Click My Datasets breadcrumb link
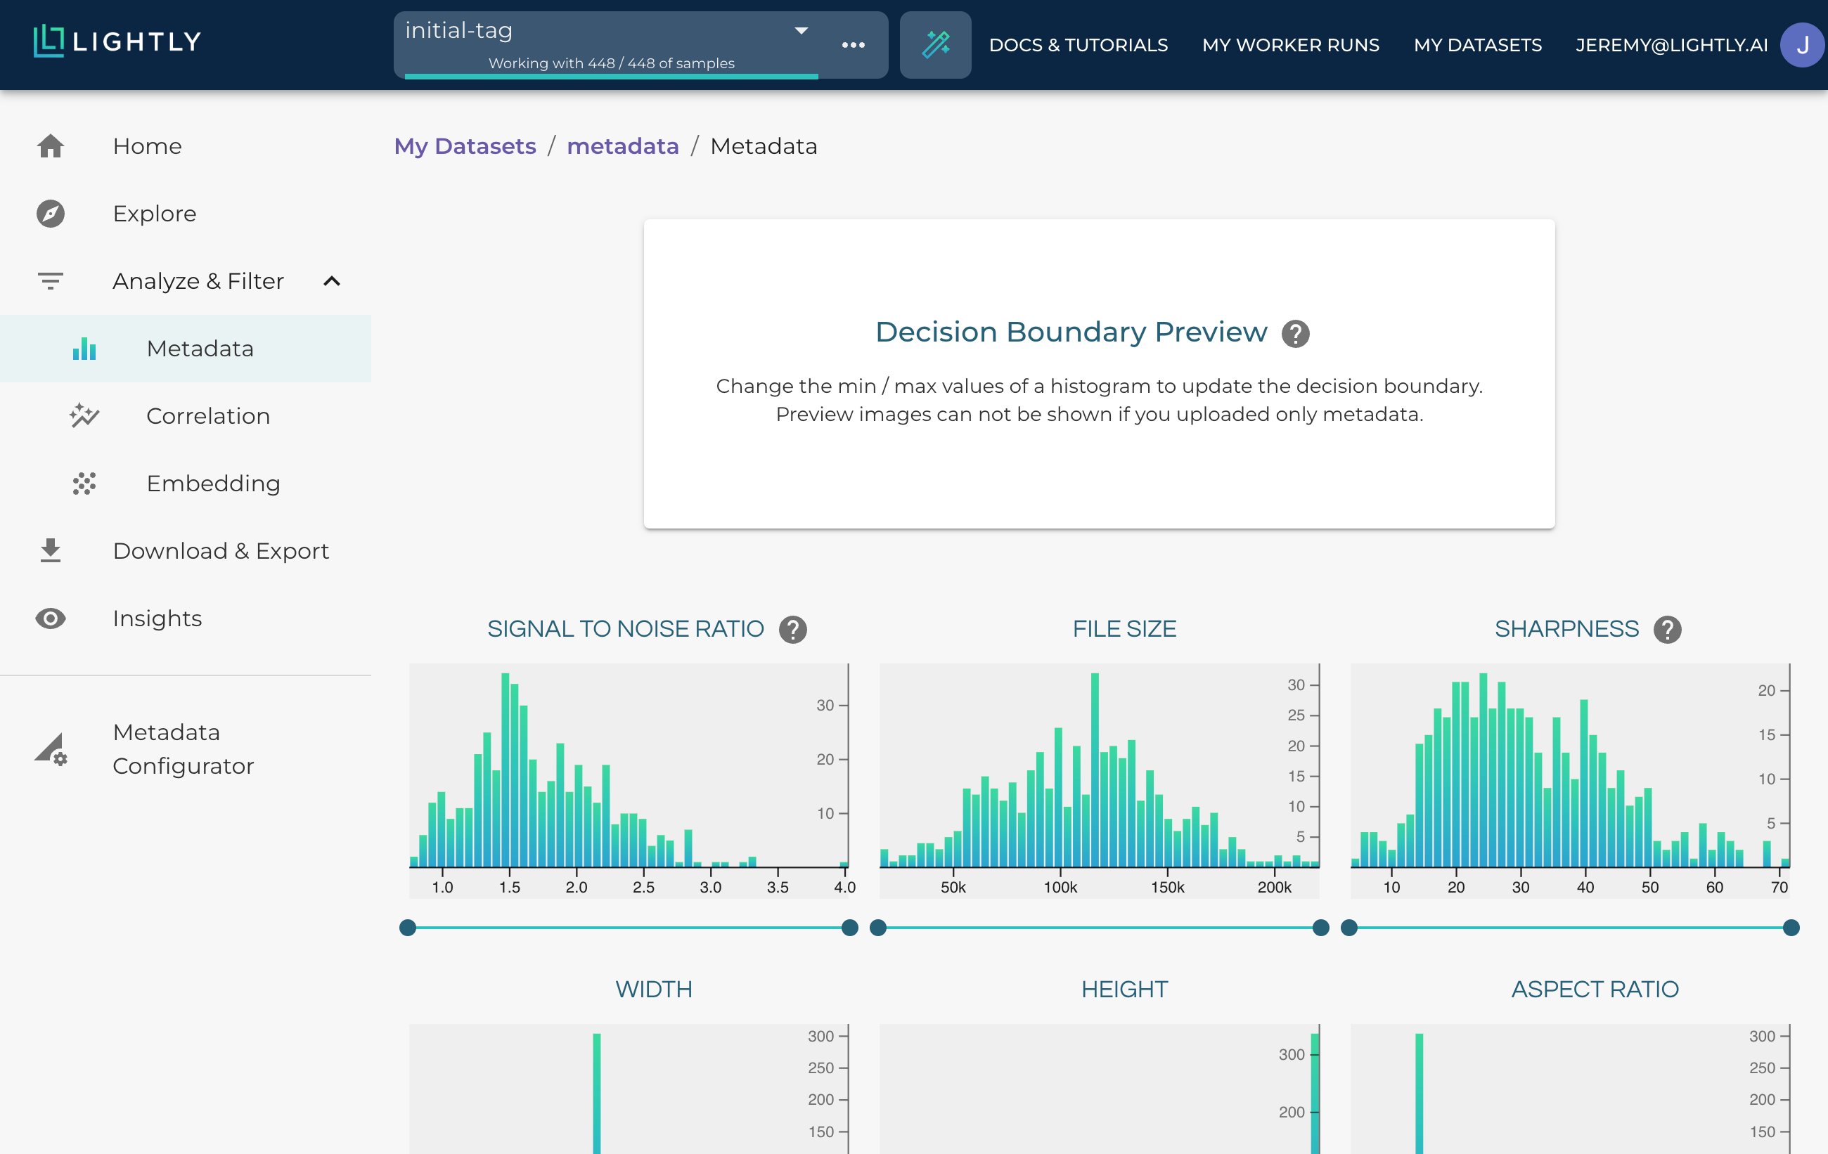 [465, 145]
